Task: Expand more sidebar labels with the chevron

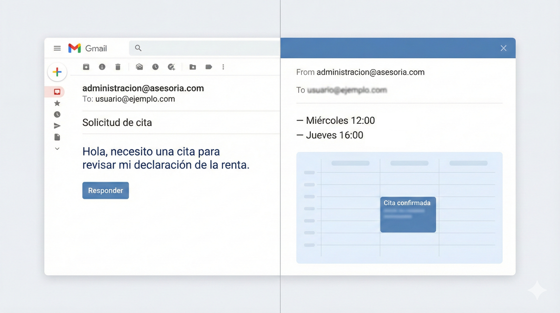Action: click(x=57, y=148)
